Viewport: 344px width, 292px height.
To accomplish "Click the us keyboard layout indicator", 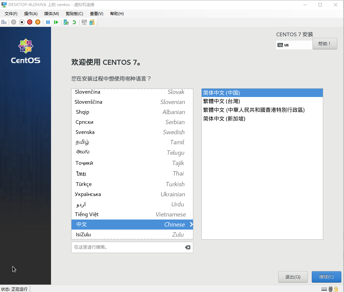I will coord(294,45).
